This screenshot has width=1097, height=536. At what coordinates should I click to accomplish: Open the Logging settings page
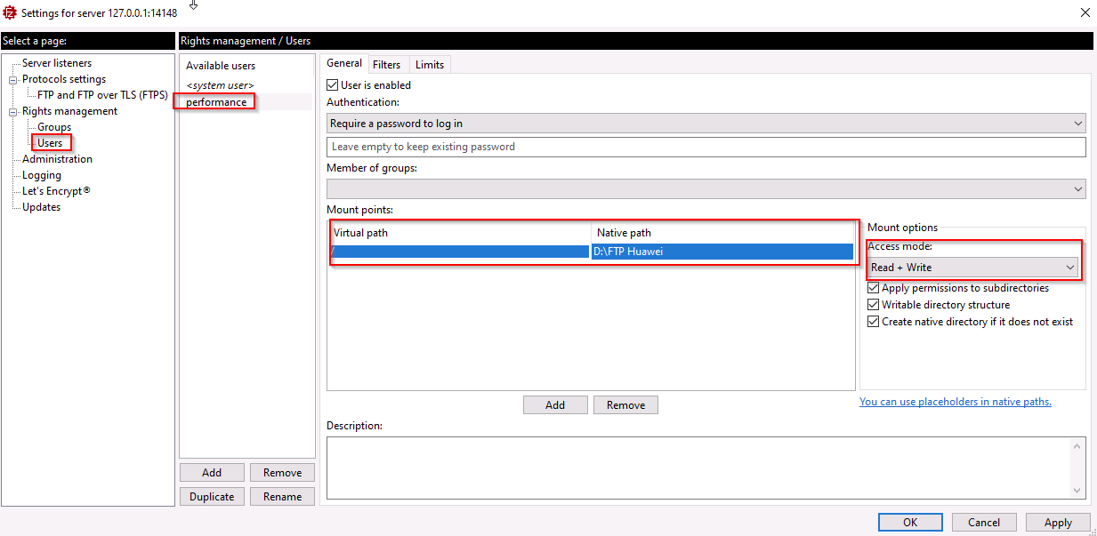(x=41, y=175)
